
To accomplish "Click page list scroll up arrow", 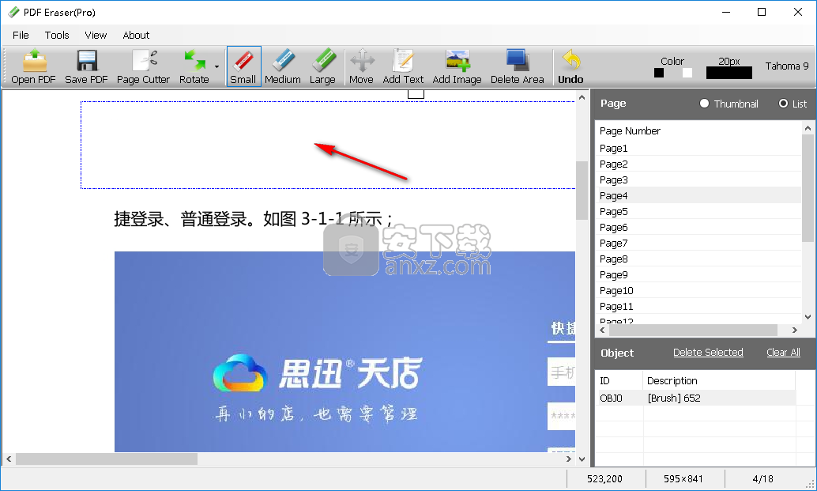I will coord(808,128).
